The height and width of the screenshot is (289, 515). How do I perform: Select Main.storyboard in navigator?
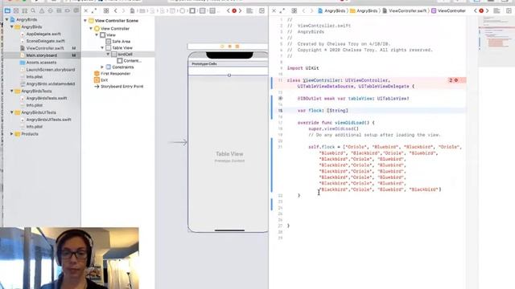[41, 55]
